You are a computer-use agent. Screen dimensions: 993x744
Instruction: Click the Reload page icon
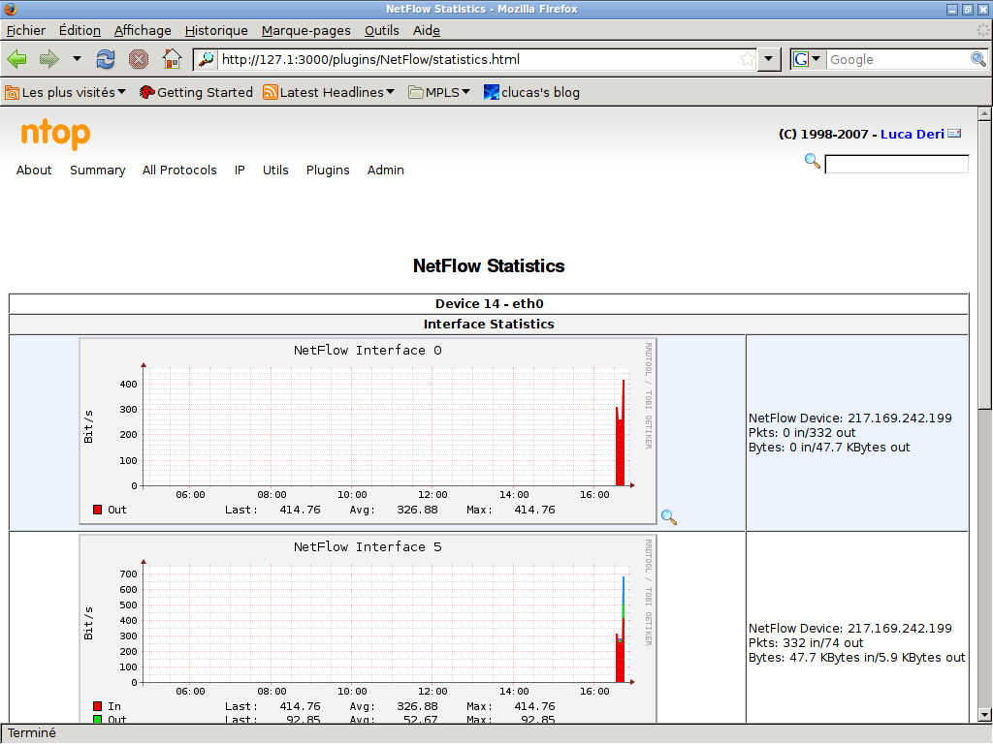tap(106, 59)
